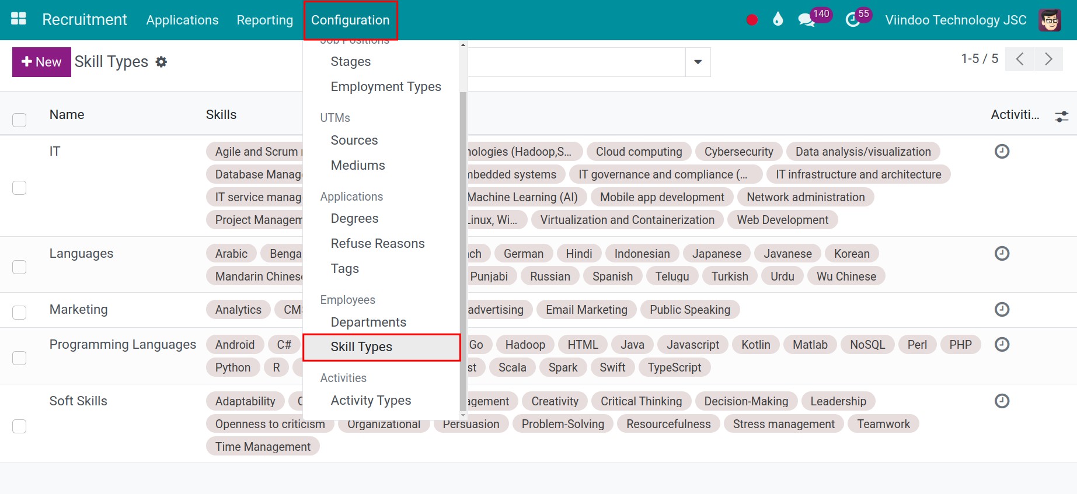Viewport: 1077px width, 494px height.
Task: Click the Configuration menu scrollbar
Action: tap(463, 251)
